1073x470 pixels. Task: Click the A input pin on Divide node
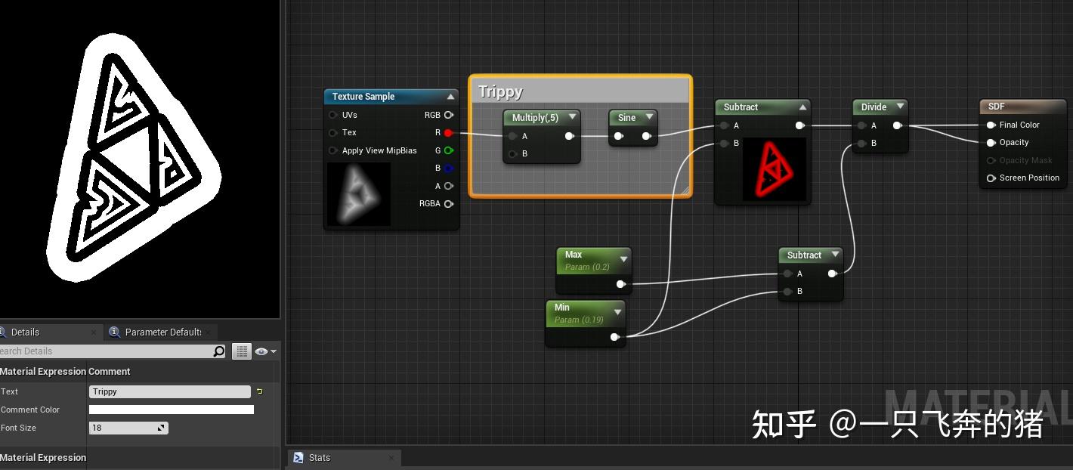point(861,125)
